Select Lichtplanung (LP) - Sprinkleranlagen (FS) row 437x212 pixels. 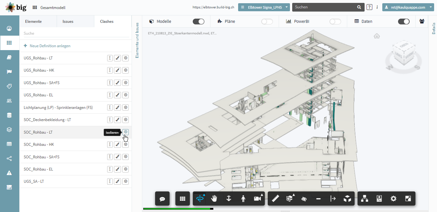[76, 107]
